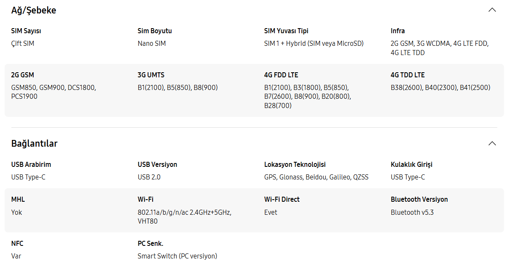Click the USB 2.0 value text
The width and height of the screenshot is (512, 274).
[x=149, y=177]
